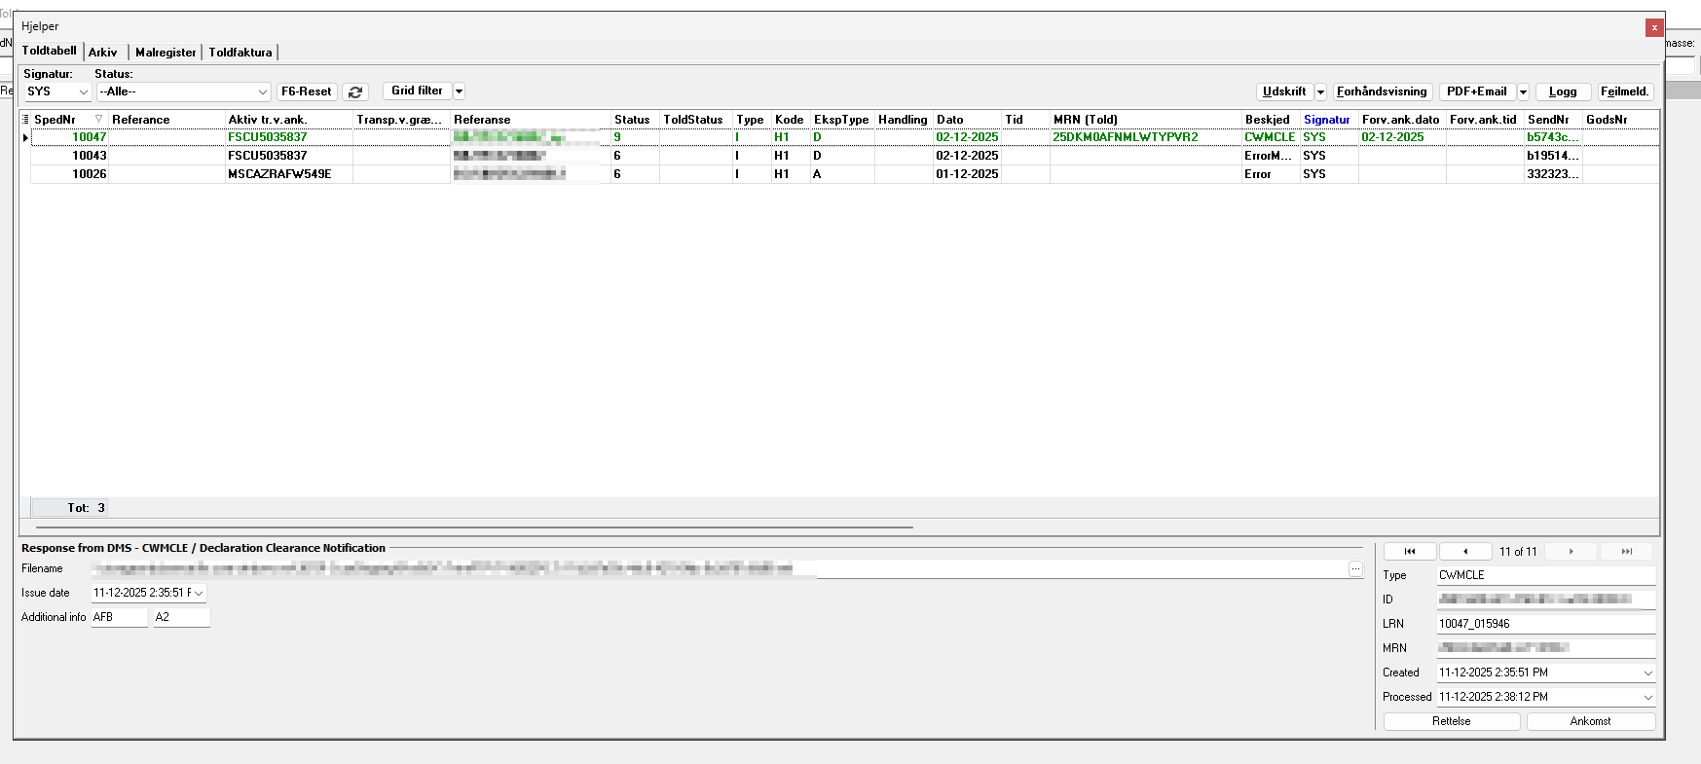Open the Signatur dropdown
The height and width of the screenshot is (764, 1701).
coord(83,92)
